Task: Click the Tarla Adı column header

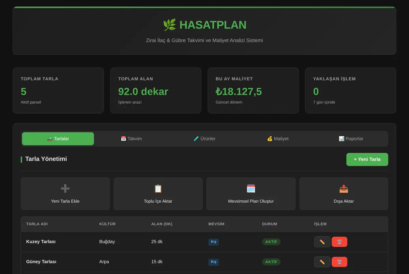Action: (x=37, y=224)
